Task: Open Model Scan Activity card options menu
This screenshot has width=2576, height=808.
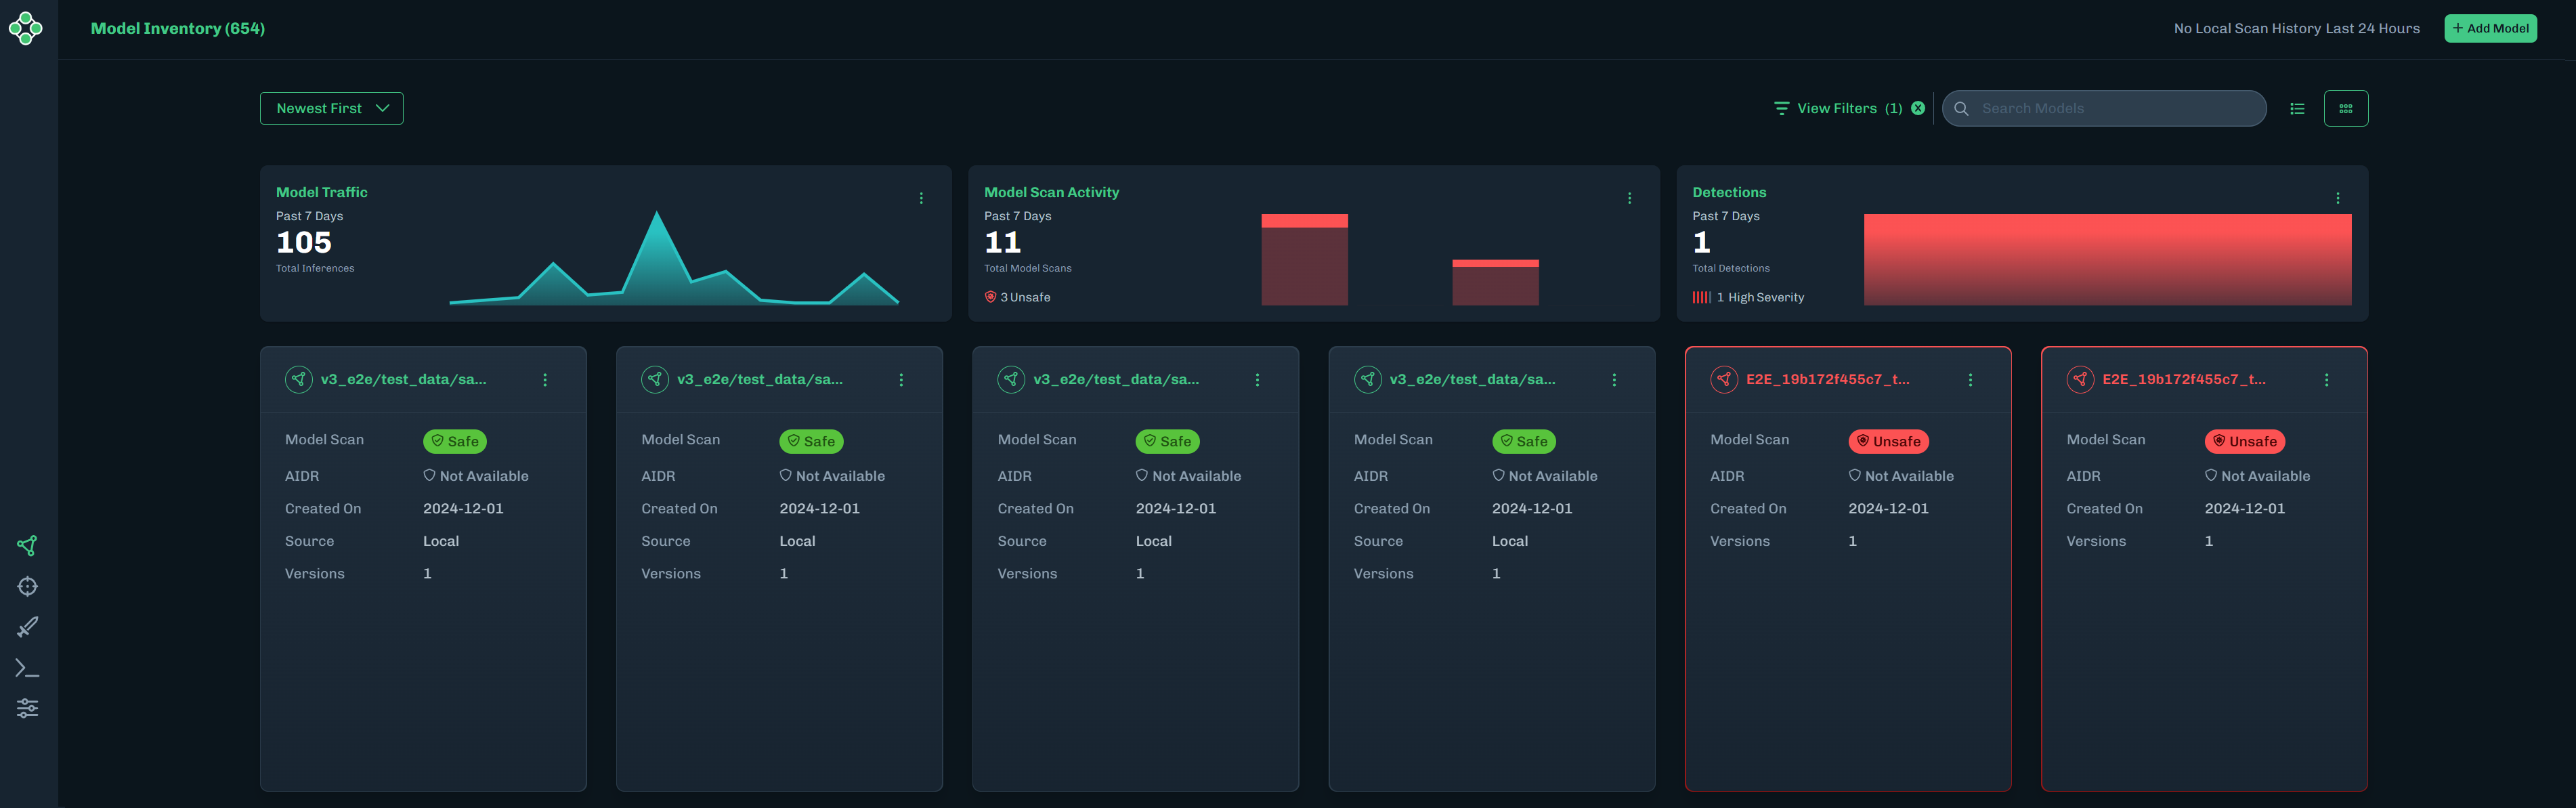Action: tap(1629, 198)
